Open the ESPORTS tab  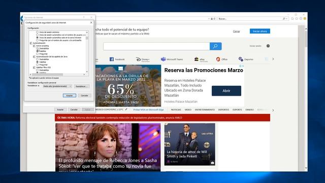point(237,110)
